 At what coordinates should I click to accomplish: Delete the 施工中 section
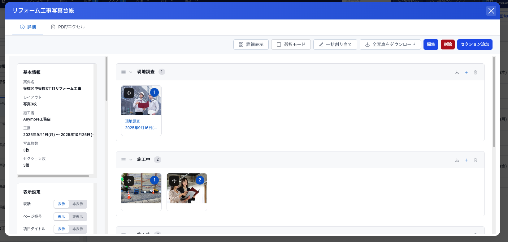click(475, 160)
